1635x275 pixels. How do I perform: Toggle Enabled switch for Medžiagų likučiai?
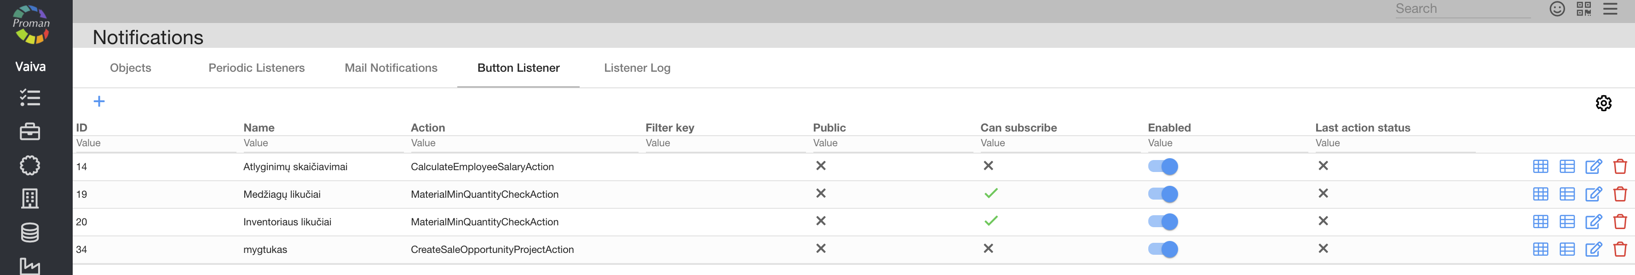point(1163,194)
